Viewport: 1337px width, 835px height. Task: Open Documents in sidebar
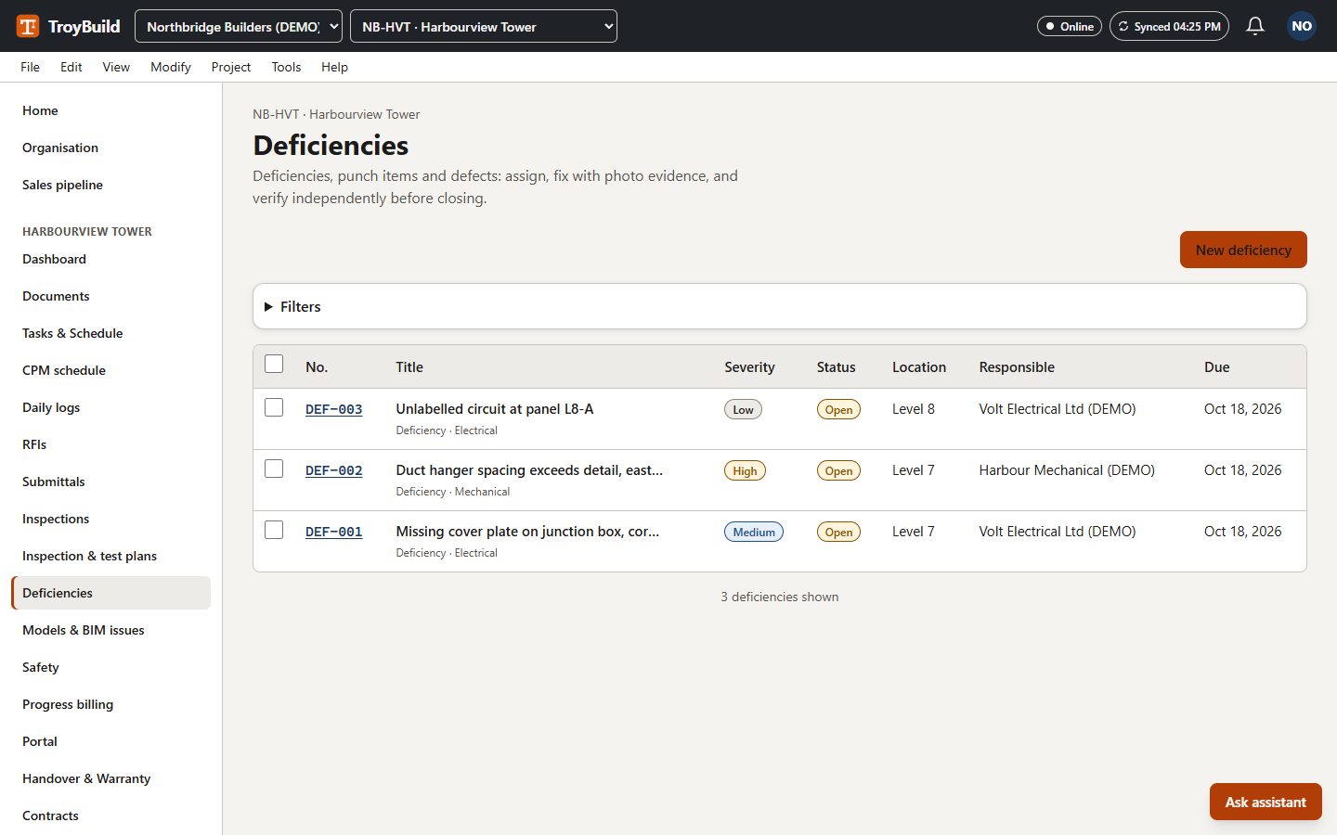click(x=111, y=296)
